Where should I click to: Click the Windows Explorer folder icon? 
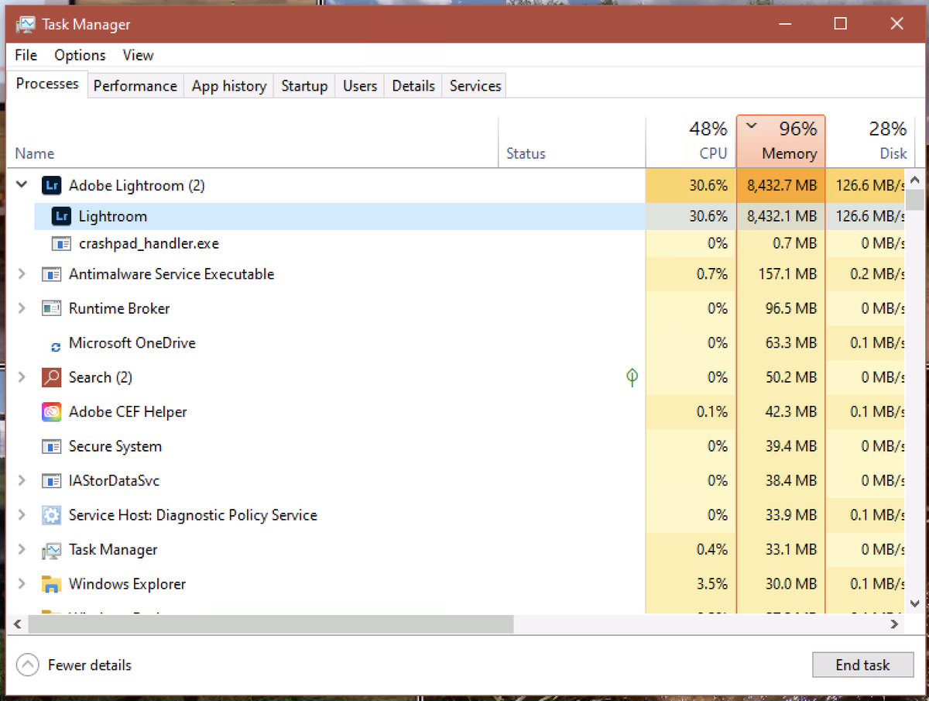point(51,584)
